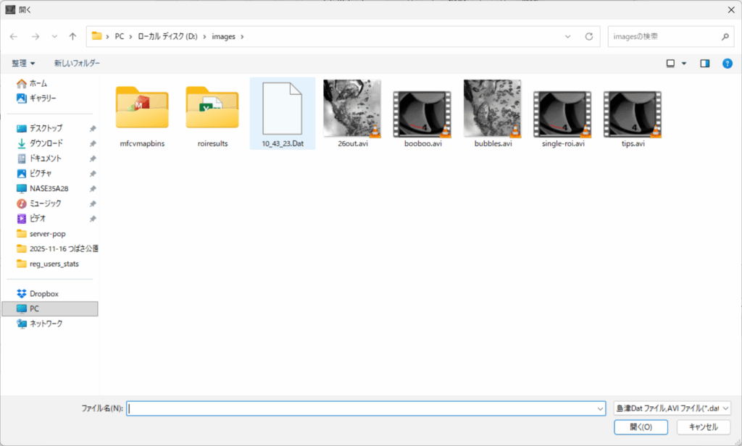Select the 26out.avi video file
Screen dimensions: 742x446
(x=352, y=109)
